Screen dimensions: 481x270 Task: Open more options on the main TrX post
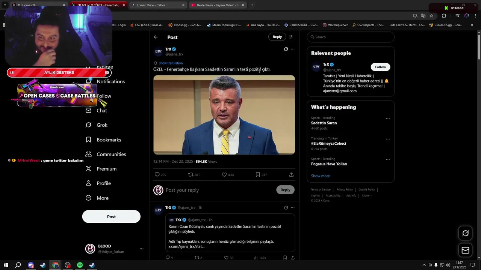tap(293, 49)
